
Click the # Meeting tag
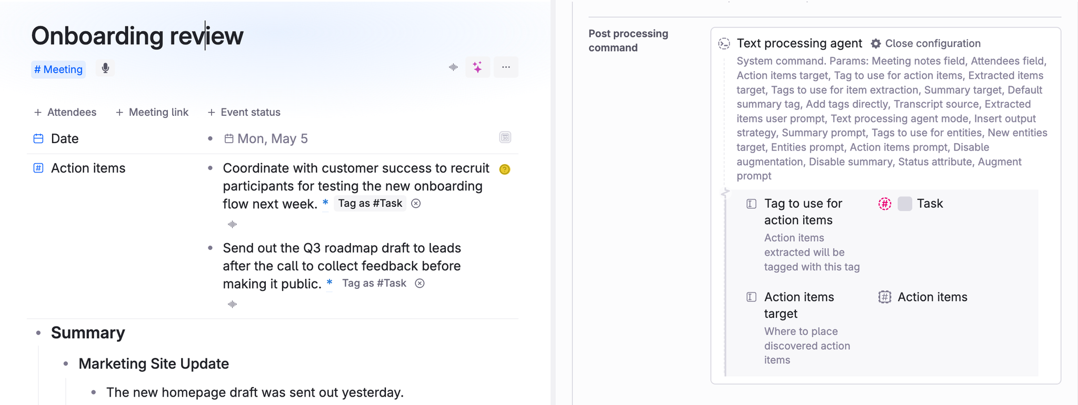(58, 69)
